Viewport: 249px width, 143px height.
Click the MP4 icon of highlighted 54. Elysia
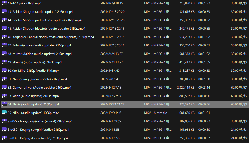[4, 104]
